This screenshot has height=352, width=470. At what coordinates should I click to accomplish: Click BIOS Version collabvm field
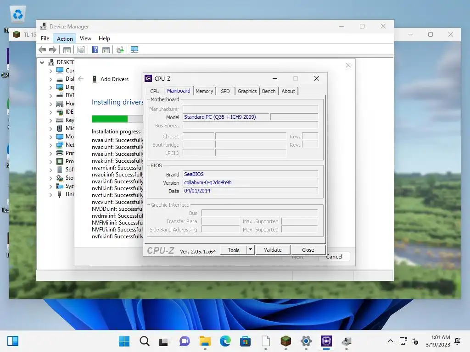pos(250,182)
